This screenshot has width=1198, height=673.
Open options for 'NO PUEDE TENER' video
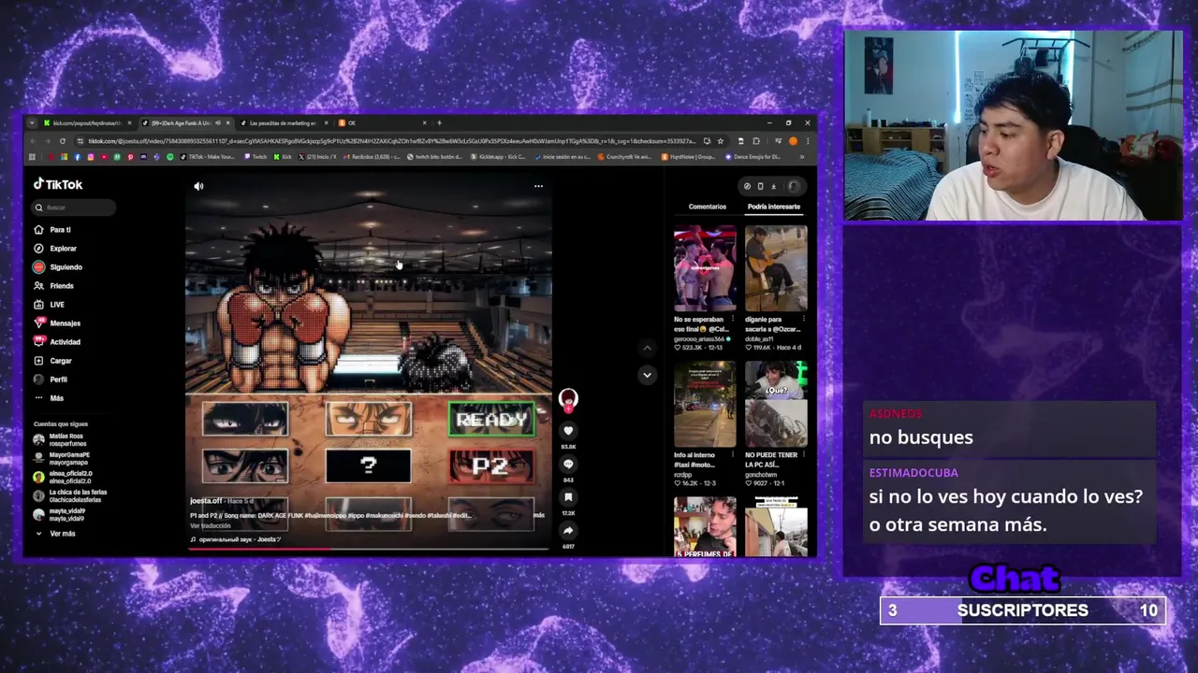[803, 455]
